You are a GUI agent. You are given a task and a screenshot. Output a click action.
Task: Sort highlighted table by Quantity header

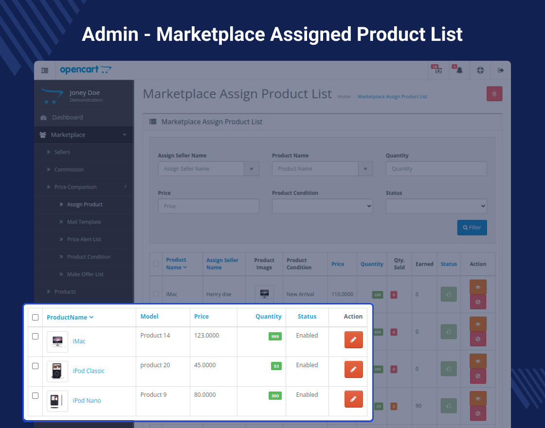[x=268, y=316]
